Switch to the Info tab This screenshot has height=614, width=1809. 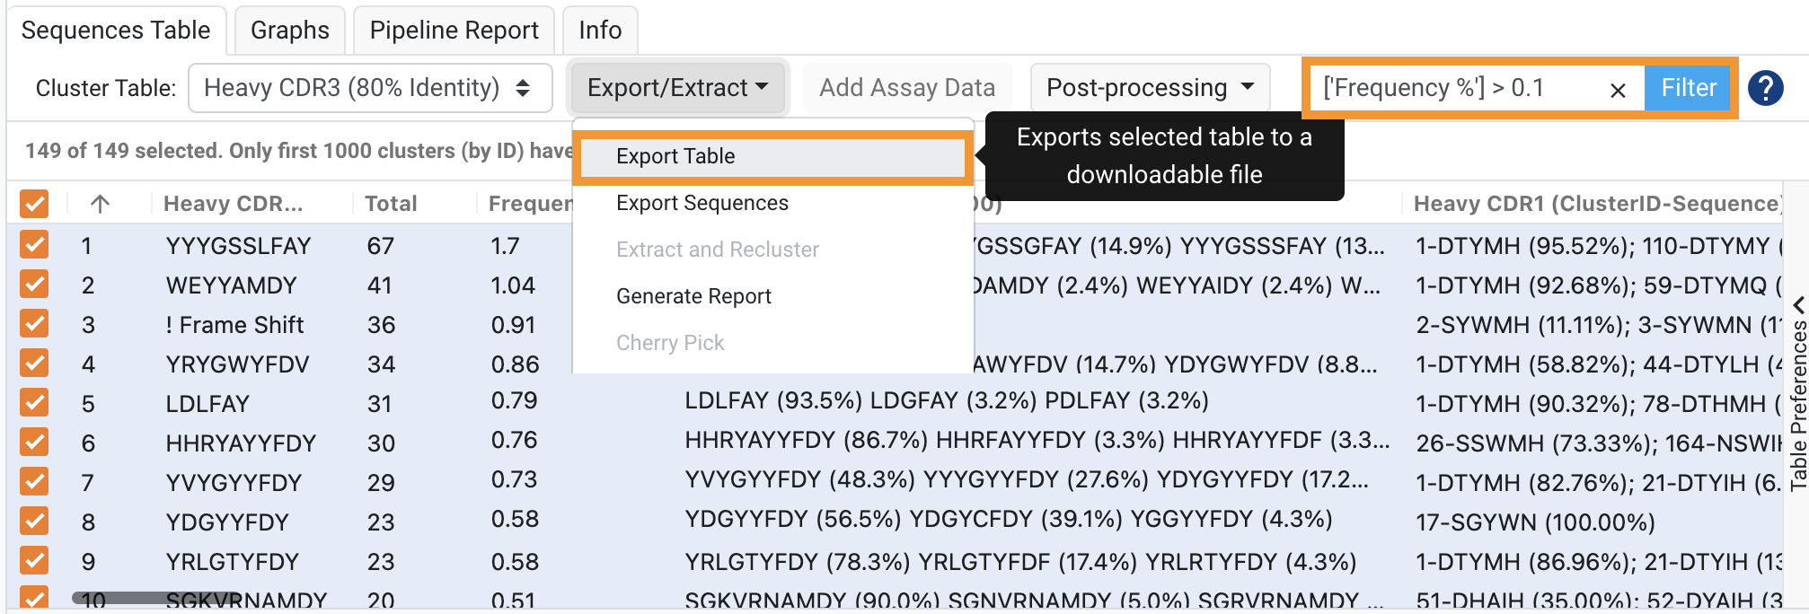[x=600, y=31]
